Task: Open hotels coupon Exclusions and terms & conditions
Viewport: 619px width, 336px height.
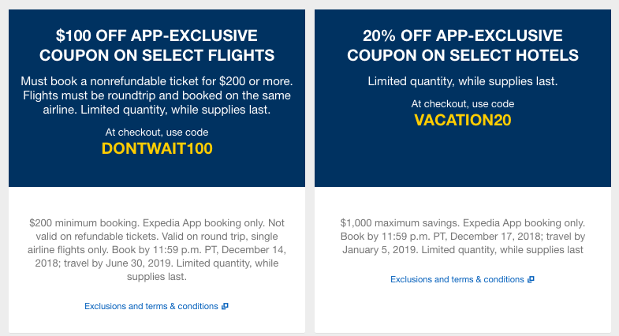Action: click(457, 279)
